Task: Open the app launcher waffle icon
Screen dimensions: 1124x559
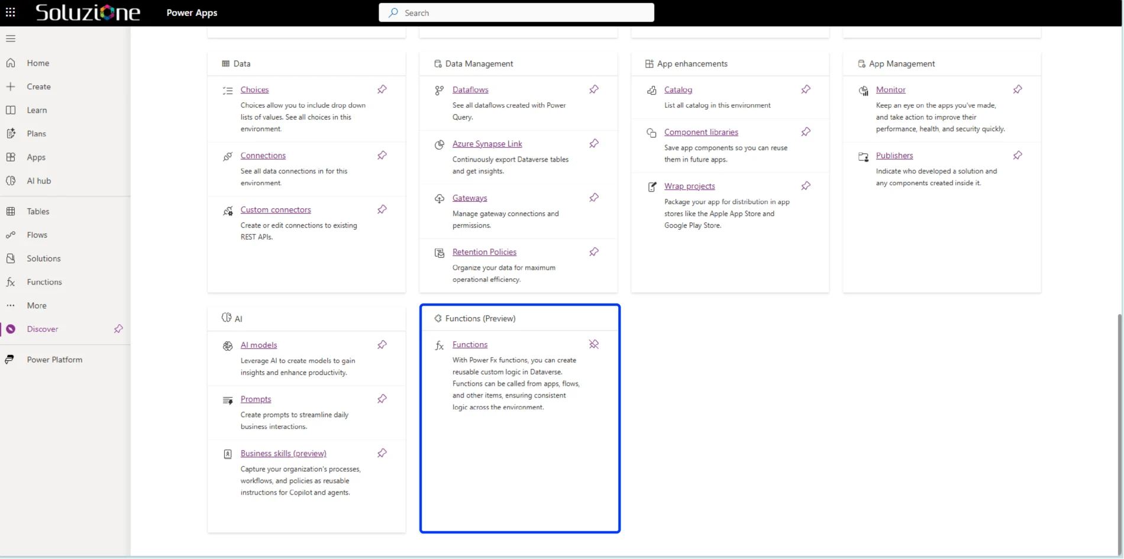Action: point(11,12)
